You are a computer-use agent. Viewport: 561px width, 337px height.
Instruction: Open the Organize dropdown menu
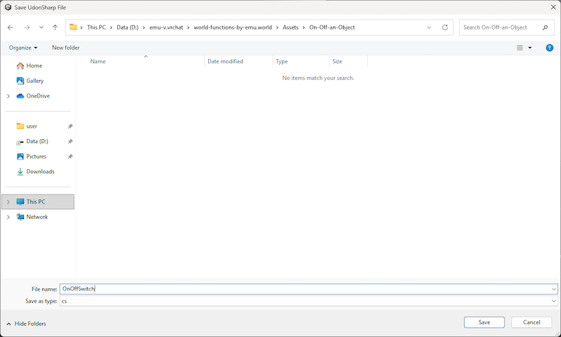tap(23, 48)
